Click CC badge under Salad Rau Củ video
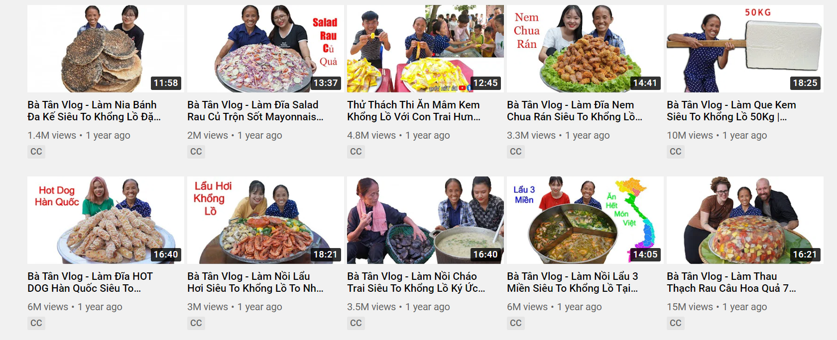The width and height of the screenshot is (837, 340). pyautogui.click(x=196, y=152)
